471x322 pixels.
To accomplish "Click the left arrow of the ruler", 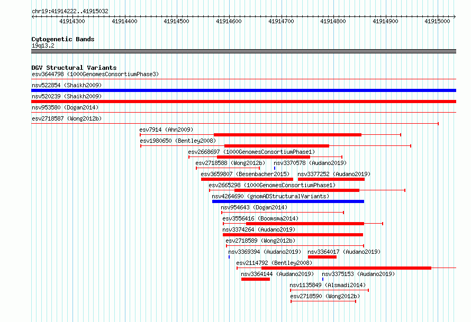I will click(x=33, y=17).
